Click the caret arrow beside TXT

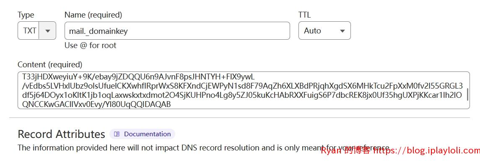click(x=47, y=31)
